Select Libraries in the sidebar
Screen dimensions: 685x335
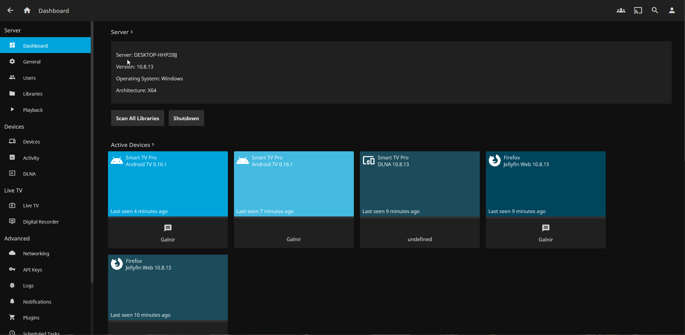(x=33, y=94)
